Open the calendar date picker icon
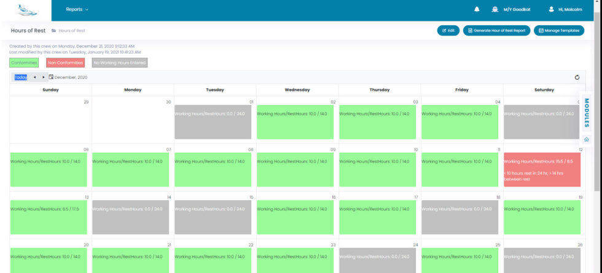 (x=51, y=77)
